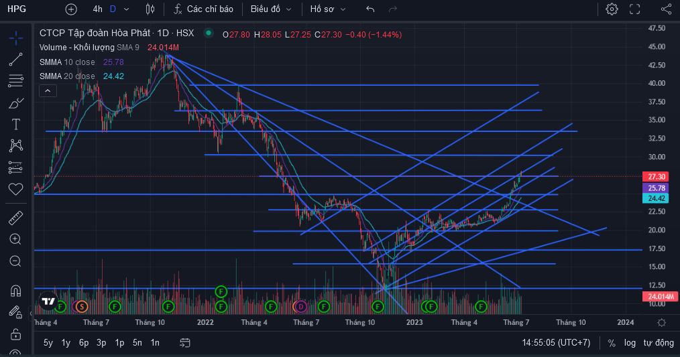Select the 3p date range
This screenshot has height=357, width=680.
101,343
